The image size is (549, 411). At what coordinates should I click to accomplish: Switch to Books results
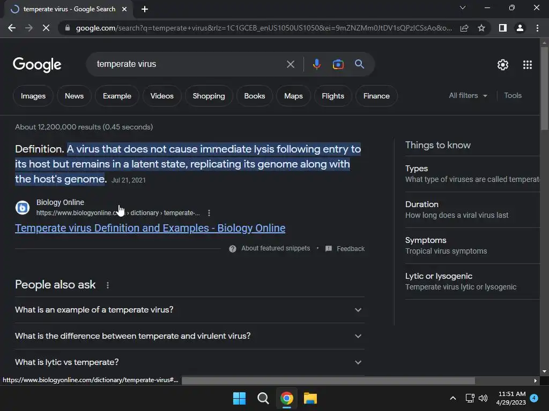255,96
